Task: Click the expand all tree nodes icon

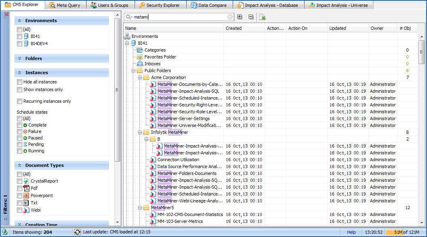Action: [x=240, y=17]
